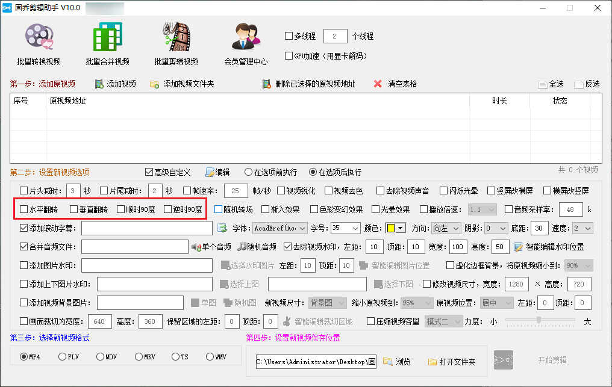
Task: Tick 顺时90度 checkbox
Action: [x=120, y=209]
